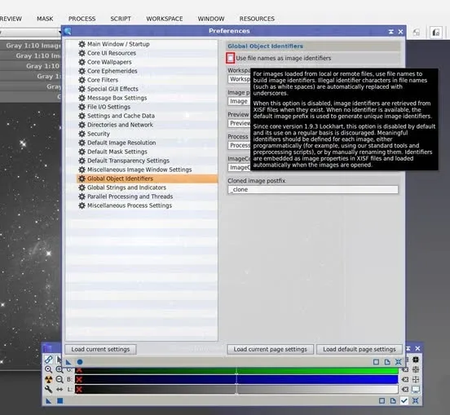Click the radiation auto-stretch icon

click(x=48, y=379)
